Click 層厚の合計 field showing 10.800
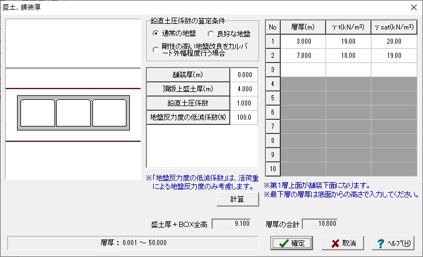This screenshot has width=423, height=257. coord(320,224)
